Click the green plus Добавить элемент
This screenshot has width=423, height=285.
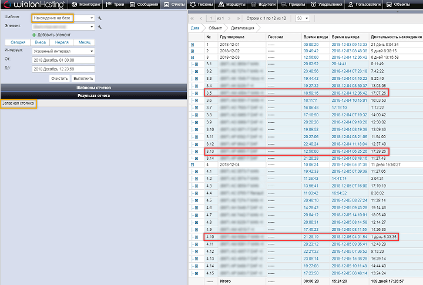point(51,35)
